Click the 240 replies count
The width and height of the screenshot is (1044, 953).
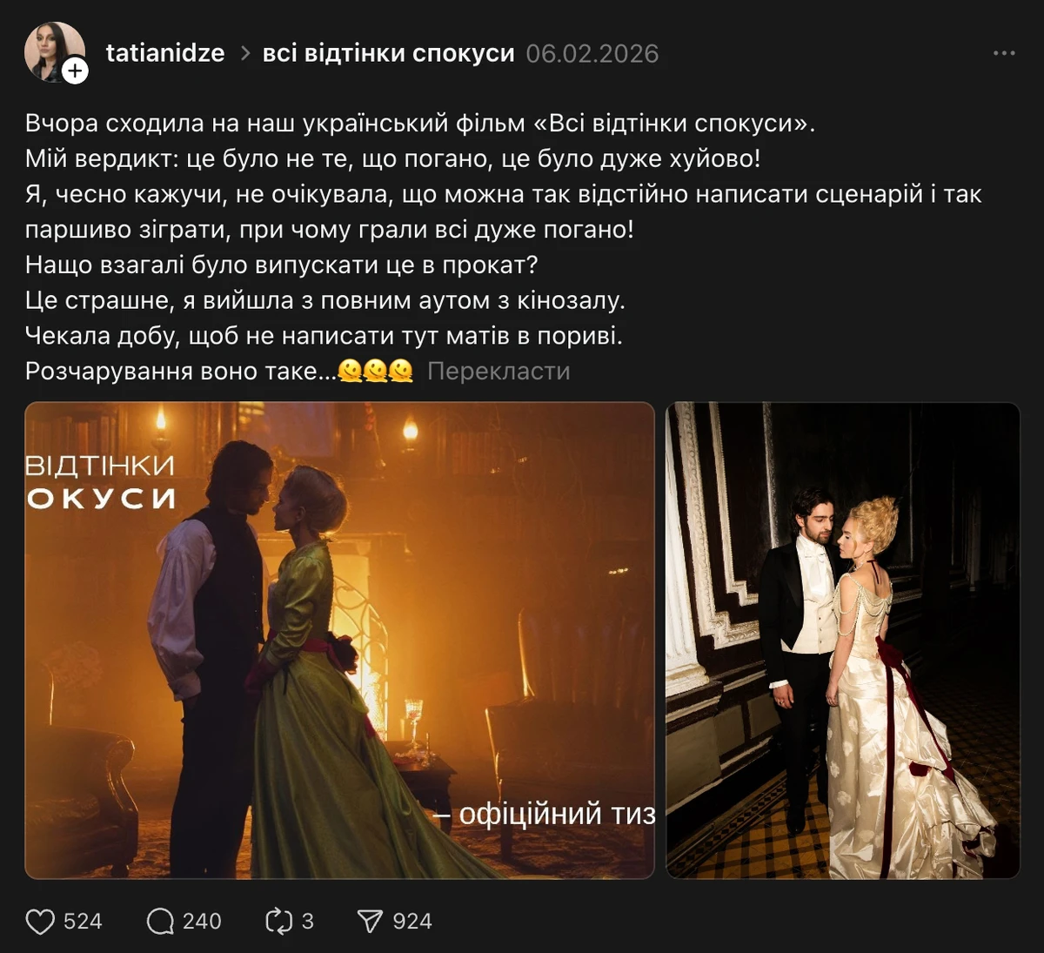[202, 922]
